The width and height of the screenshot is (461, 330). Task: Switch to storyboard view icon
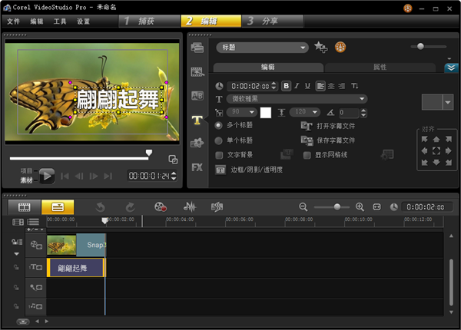(25, 206)
